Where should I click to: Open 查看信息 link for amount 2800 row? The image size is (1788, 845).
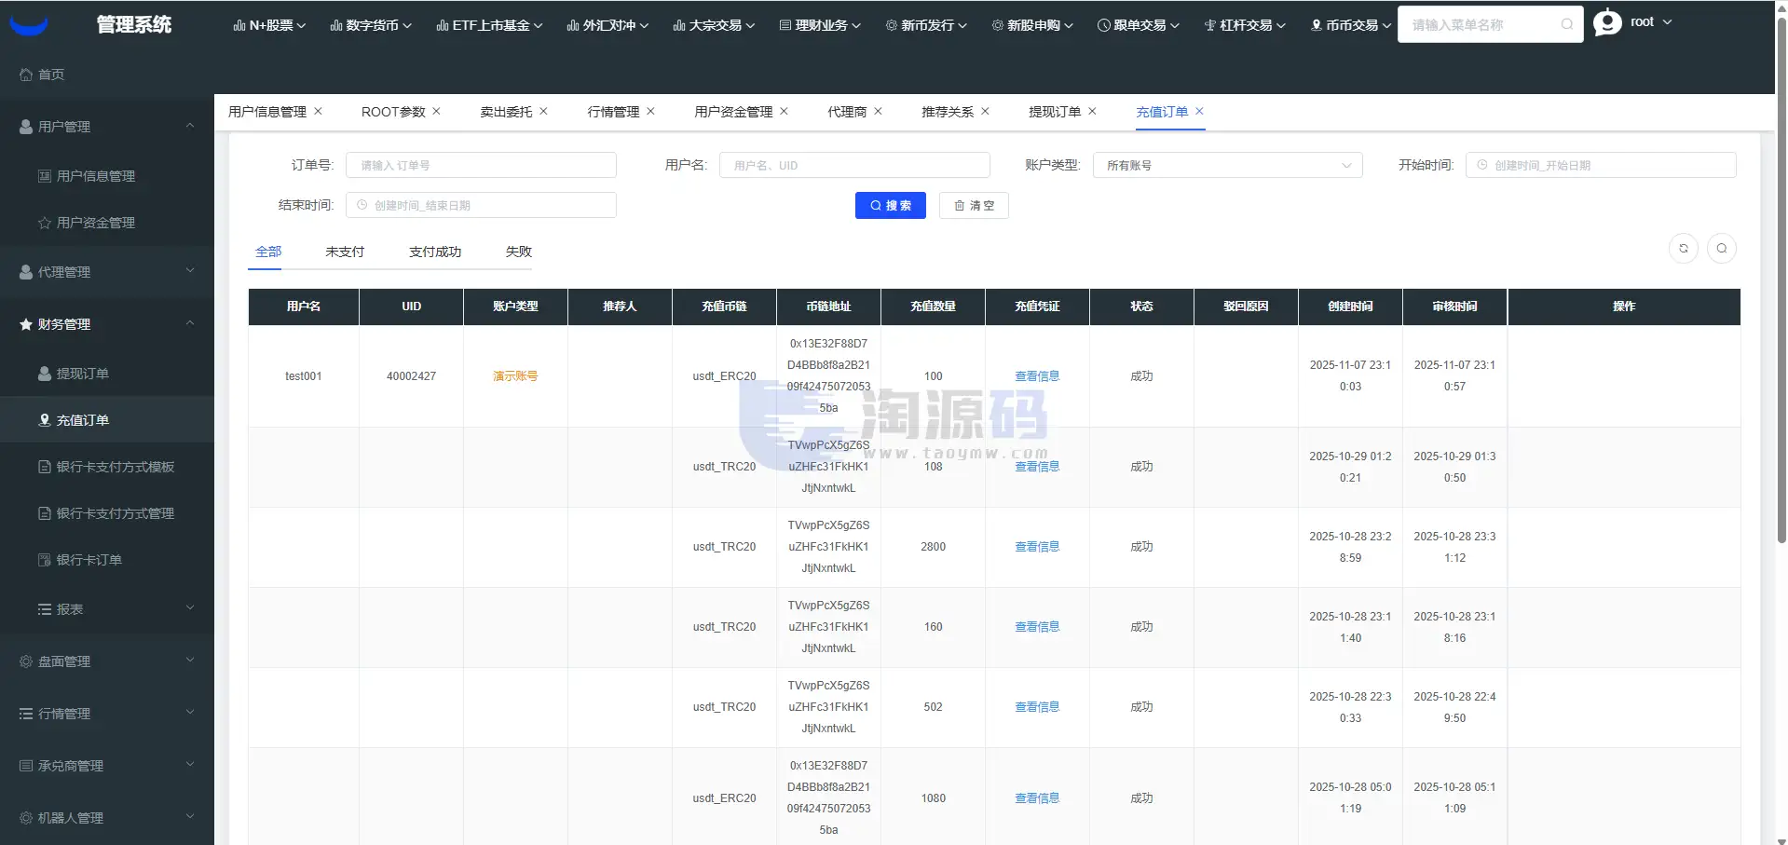coord(1037,547)
